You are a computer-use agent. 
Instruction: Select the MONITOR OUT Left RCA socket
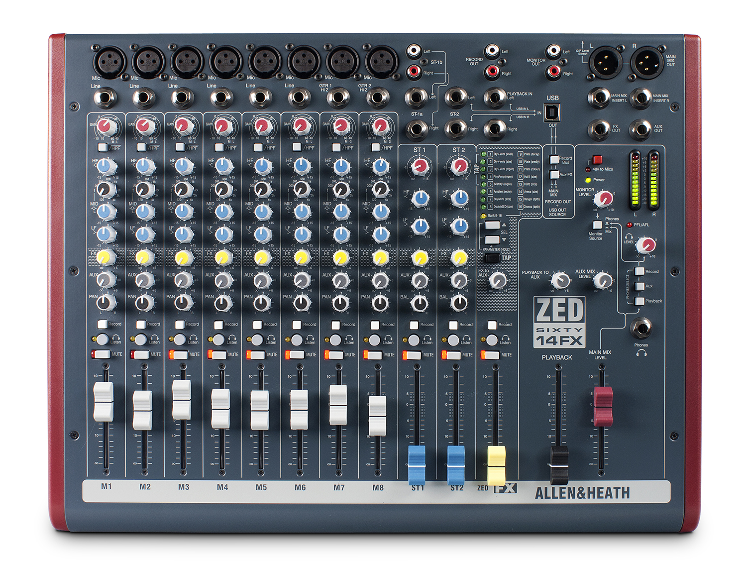click(x=553, y=51)
